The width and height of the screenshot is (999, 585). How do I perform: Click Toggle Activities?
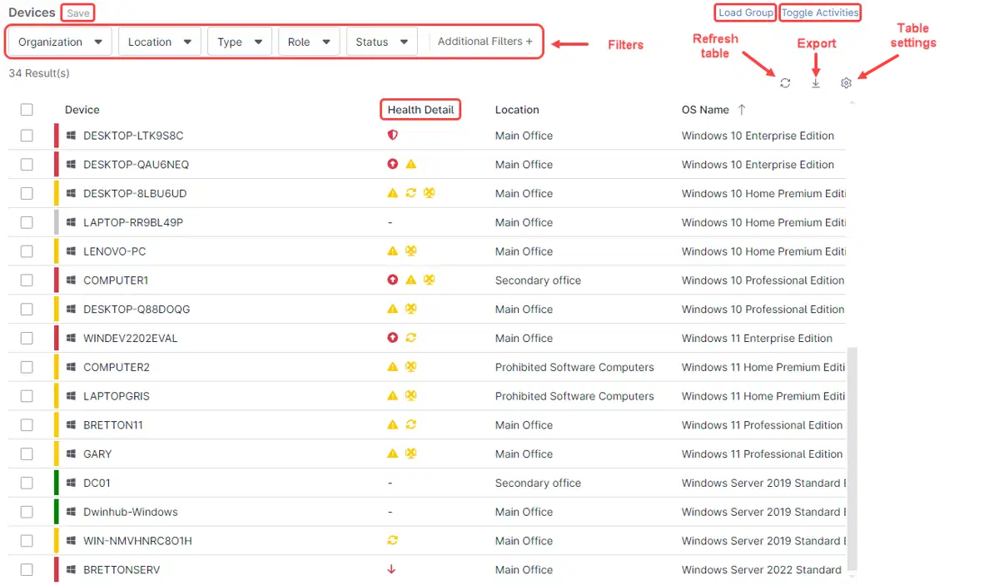pos(820,12)
